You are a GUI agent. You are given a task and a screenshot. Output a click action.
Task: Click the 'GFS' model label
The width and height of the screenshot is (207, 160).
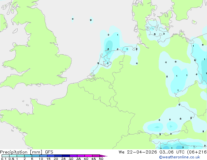pos(49,152)
